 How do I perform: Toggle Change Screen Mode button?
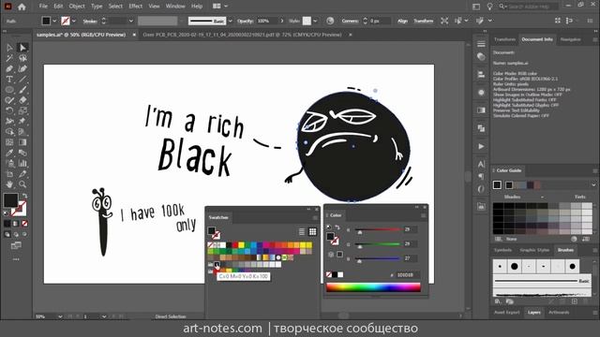[x=16, y=245]
